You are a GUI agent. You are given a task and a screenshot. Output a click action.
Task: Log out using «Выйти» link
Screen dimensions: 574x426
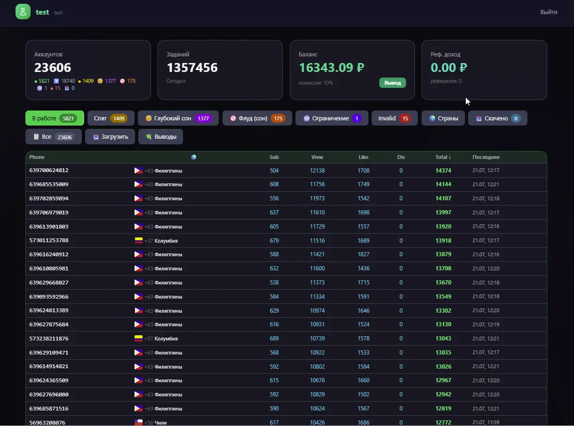tap(549, 12)
